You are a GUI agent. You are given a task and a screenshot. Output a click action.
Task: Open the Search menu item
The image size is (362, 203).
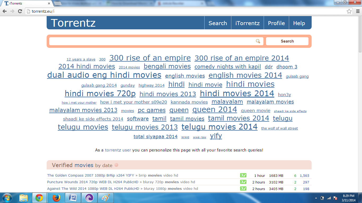pos(218,23)
